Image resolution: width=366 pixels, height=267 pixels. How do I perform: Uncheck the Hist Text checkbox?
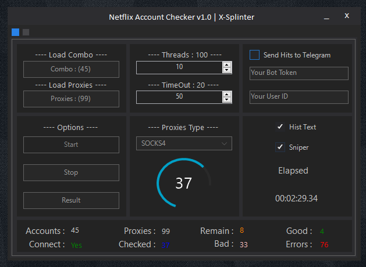coord(280,127)
